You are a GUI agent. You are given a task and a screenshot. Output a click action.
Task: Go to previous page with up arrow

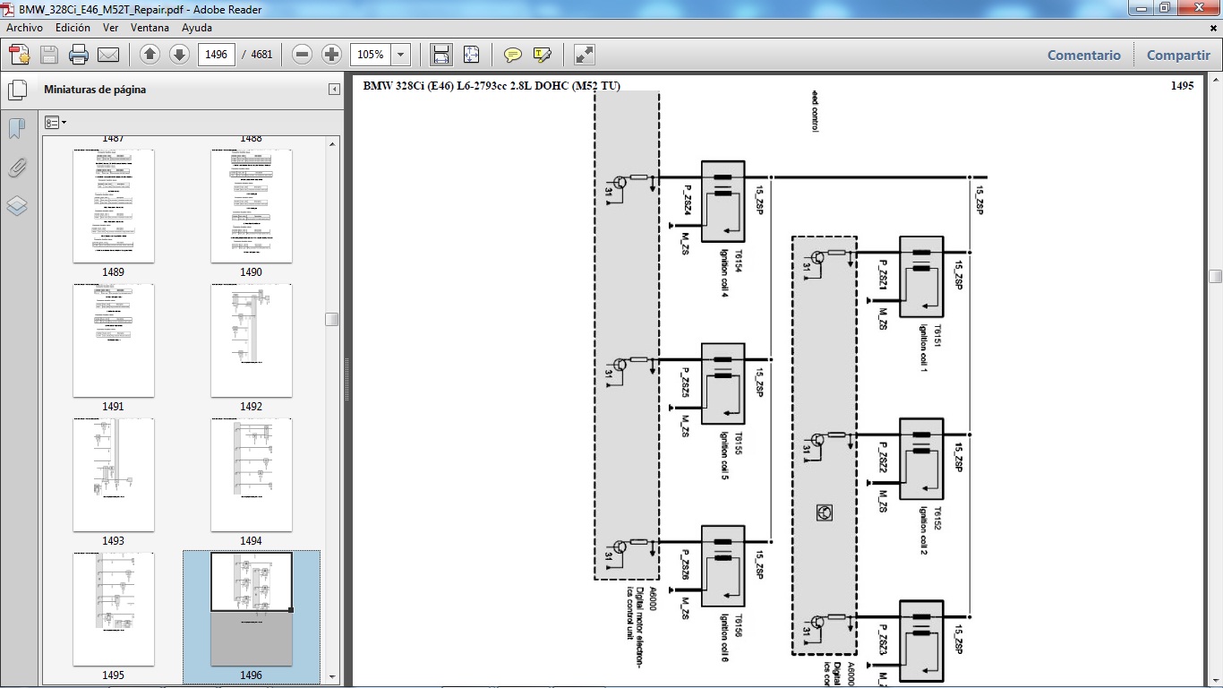tap(150, 55)
